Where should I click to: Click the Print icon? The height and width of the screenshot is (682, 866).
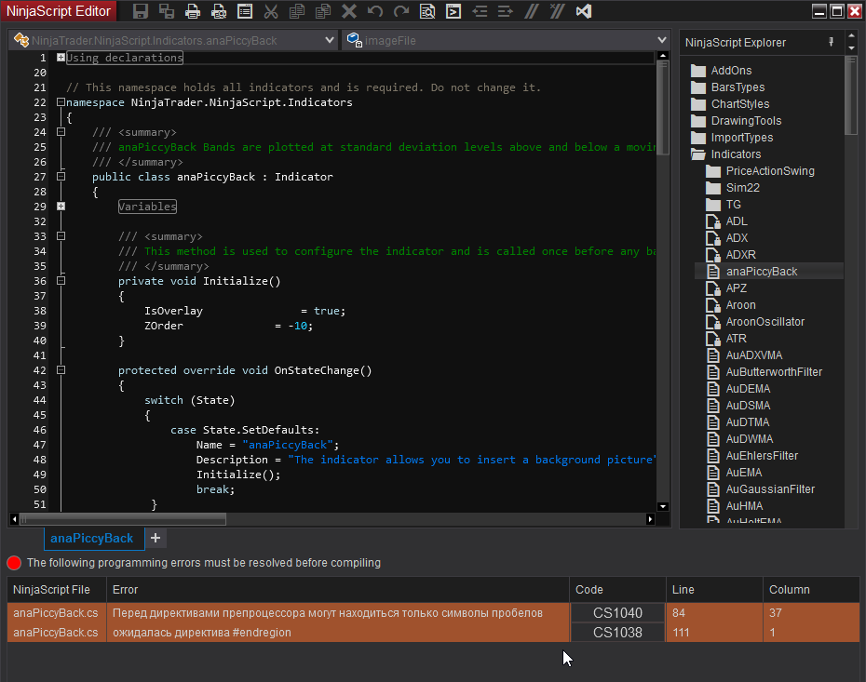tap(193, 12)
